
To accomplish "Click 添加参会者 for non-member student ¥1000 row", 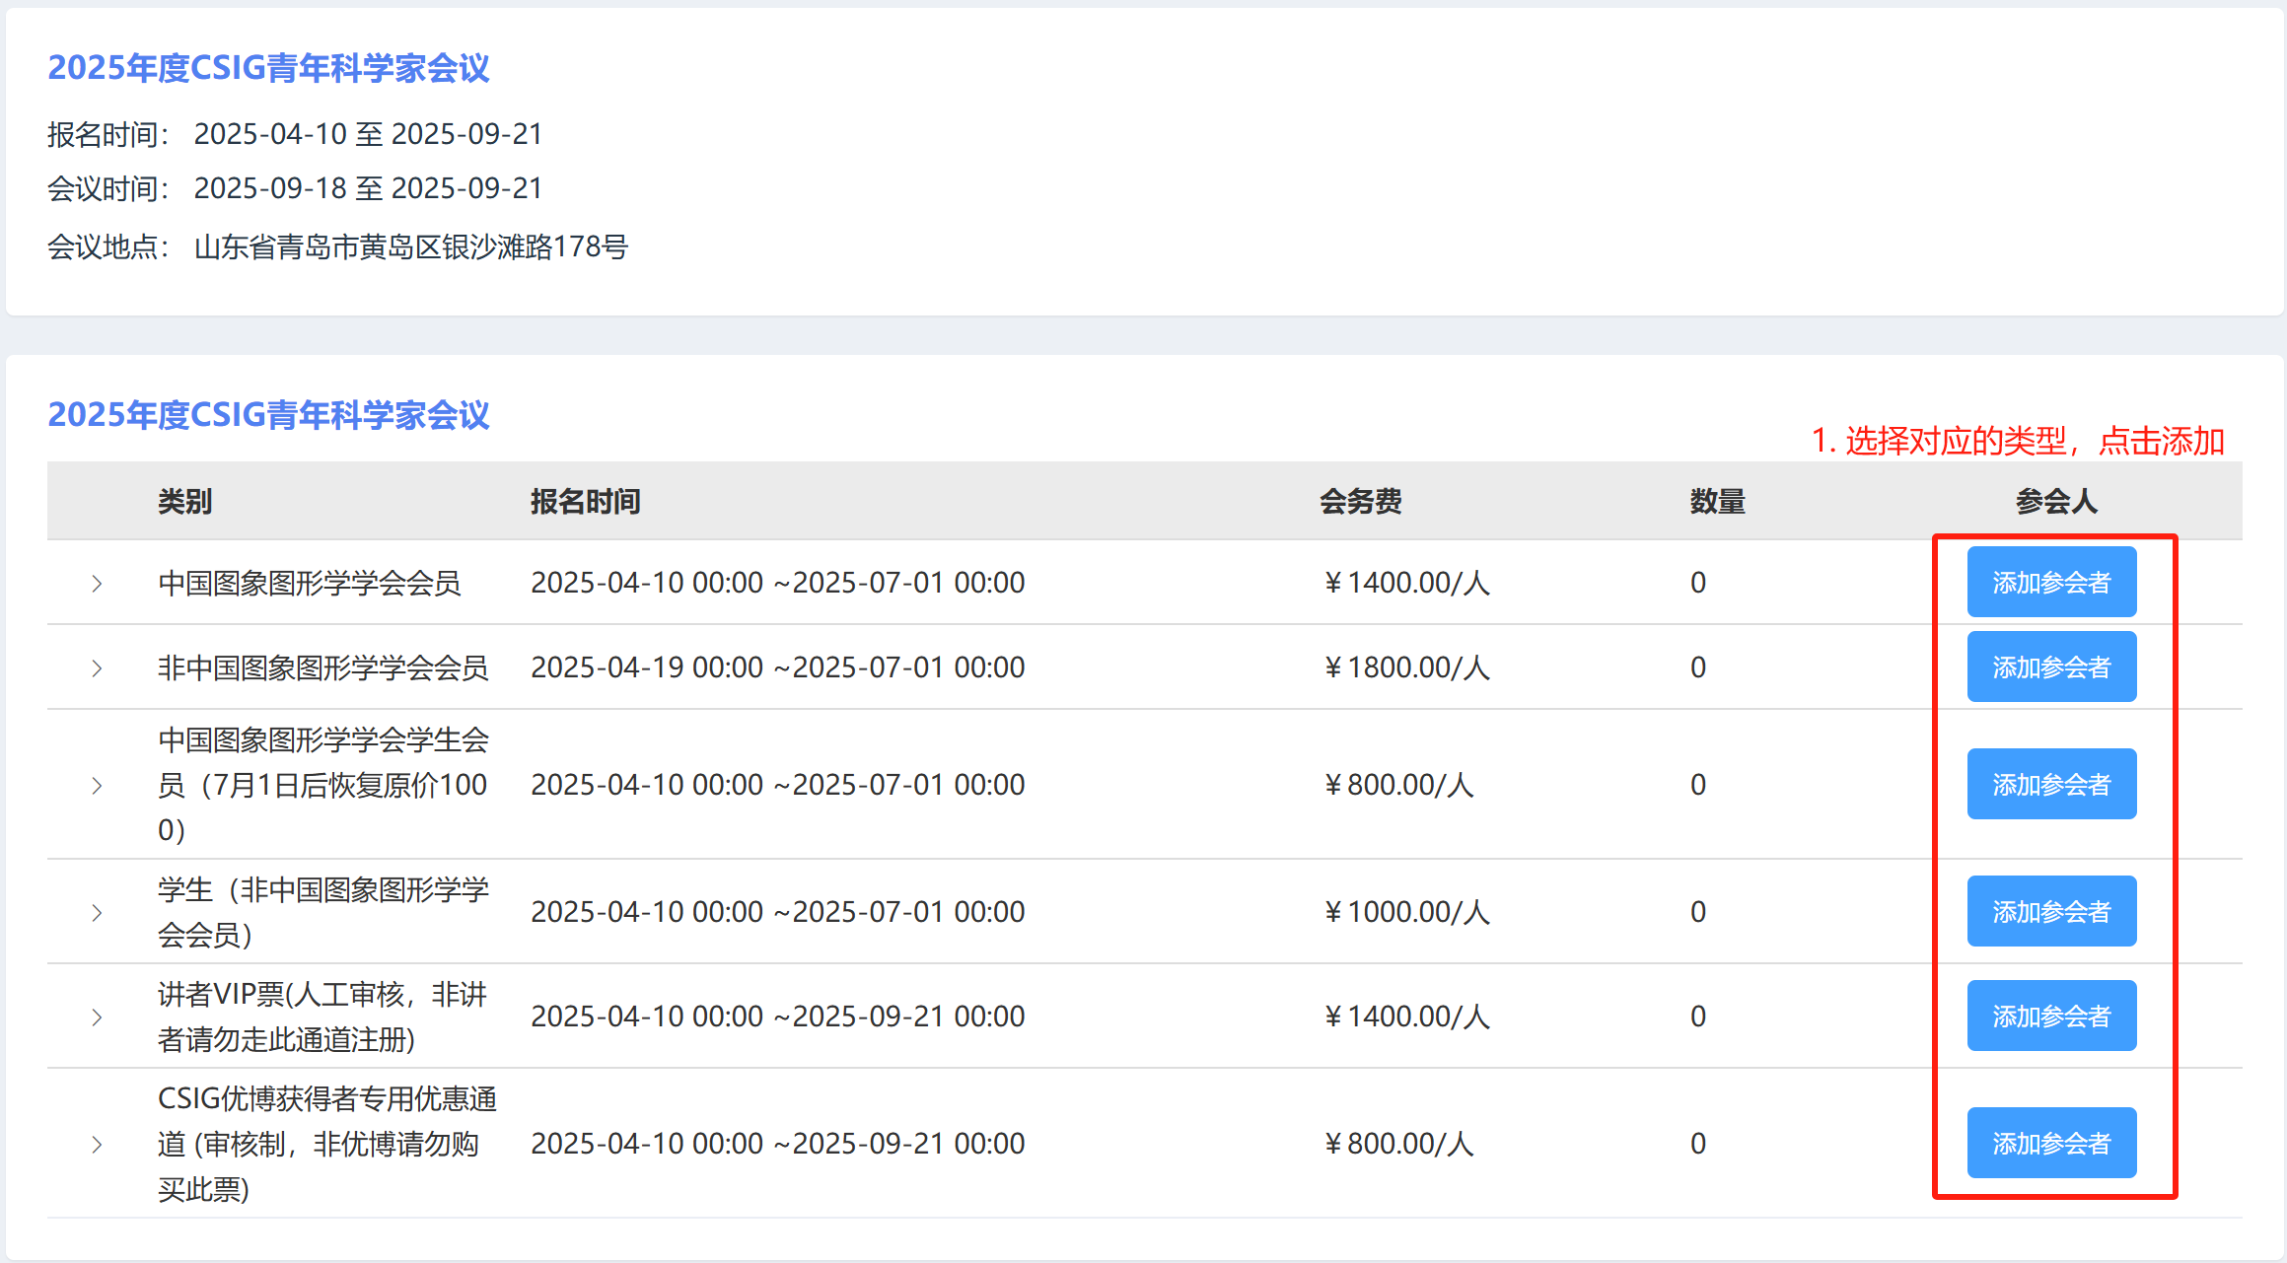I will (2050, 912).
